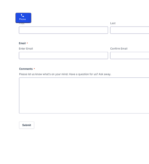Click the 'Please let us know' description text
Viewport: 149px width, 164px height.
[x=65, y=74]
